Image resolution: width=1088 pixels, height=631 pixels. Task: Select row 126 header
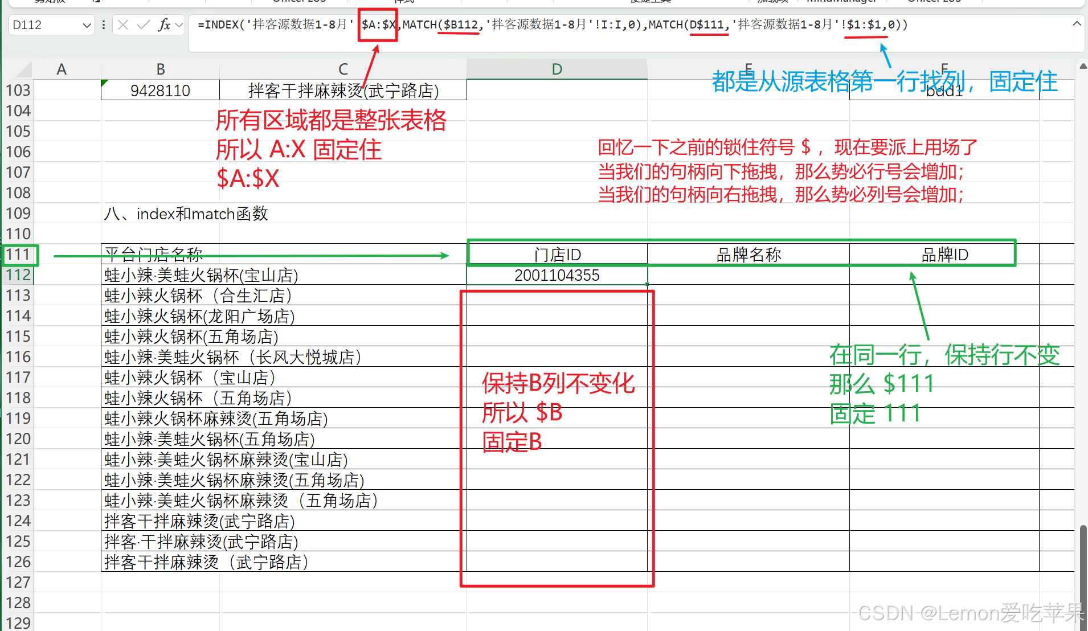[18, 562]
